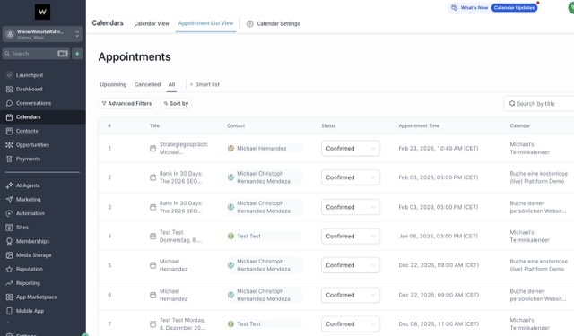Click the Marketing paper-plane icon
The image size is (574, 336).
(10, 199)
